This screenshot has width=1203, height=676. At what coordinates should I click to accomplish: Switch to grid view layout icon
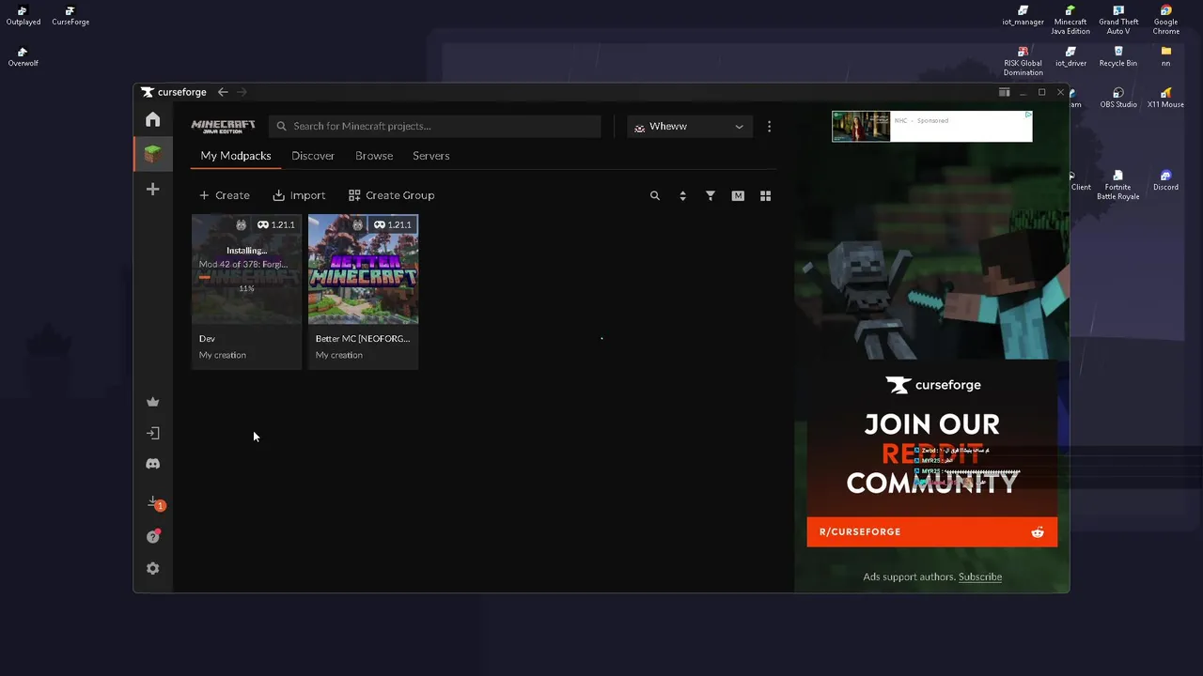[765, 195]
